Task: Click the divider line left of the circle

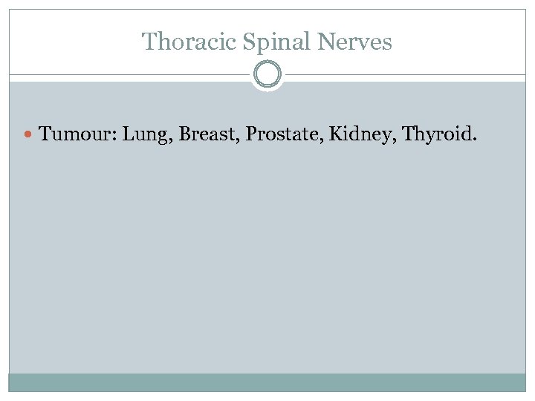Action: point(126,75)
